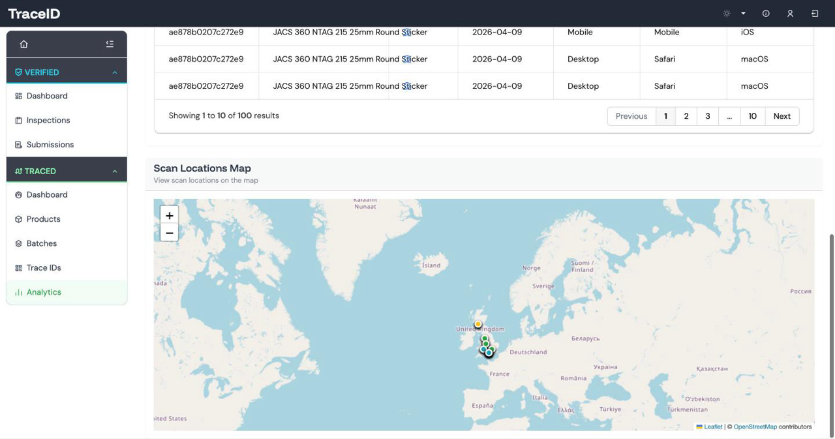835x439 pixels.
Task: Click the Next pagination button
Action: click(782, 116)
